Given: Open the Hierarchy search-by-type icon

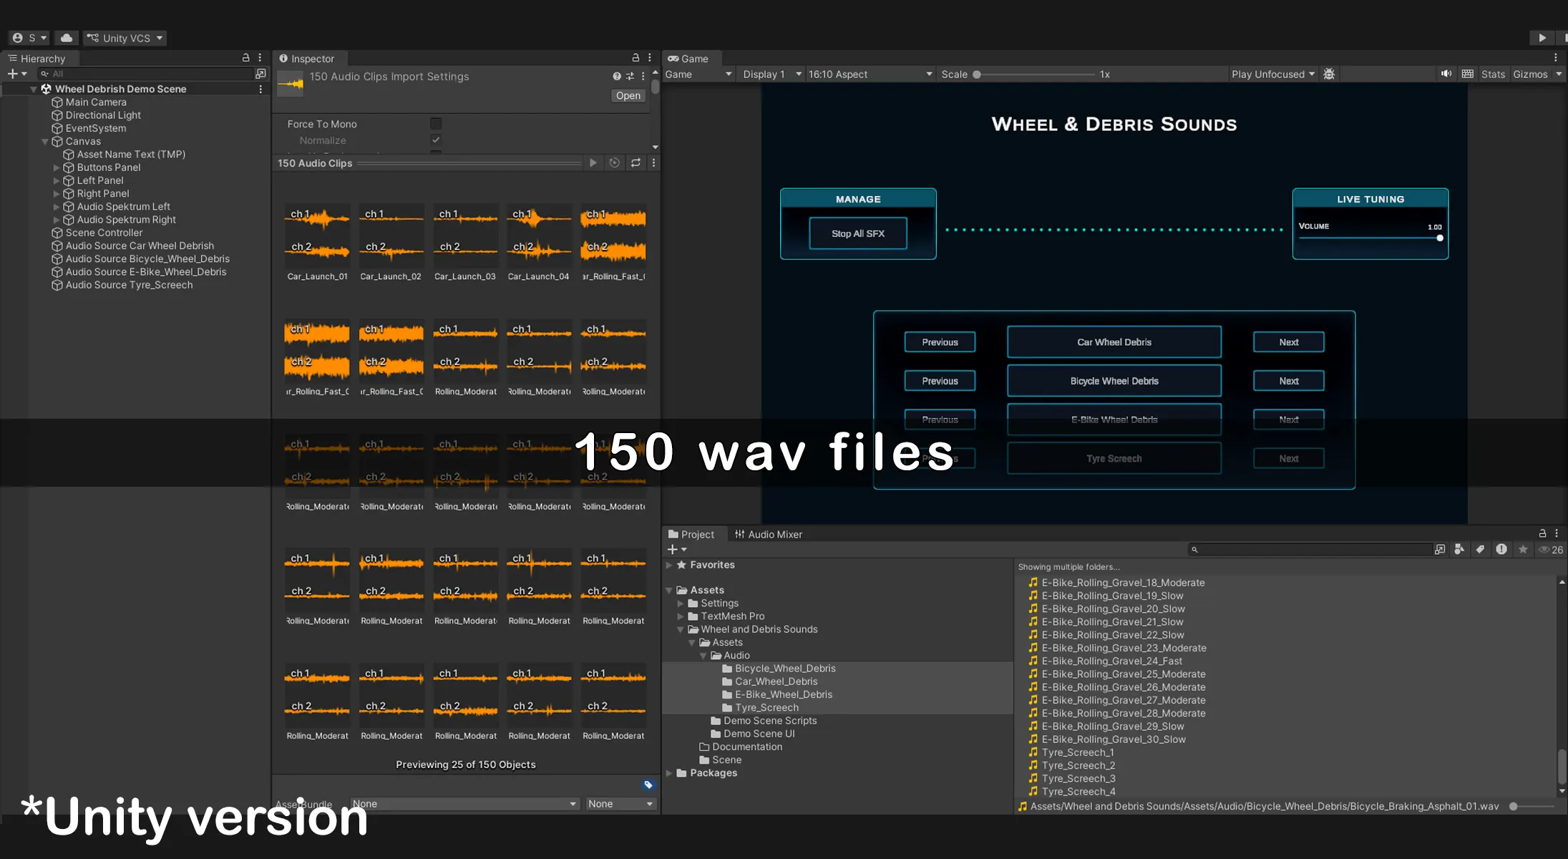Looking at the screenshot, I should (260, 74).
